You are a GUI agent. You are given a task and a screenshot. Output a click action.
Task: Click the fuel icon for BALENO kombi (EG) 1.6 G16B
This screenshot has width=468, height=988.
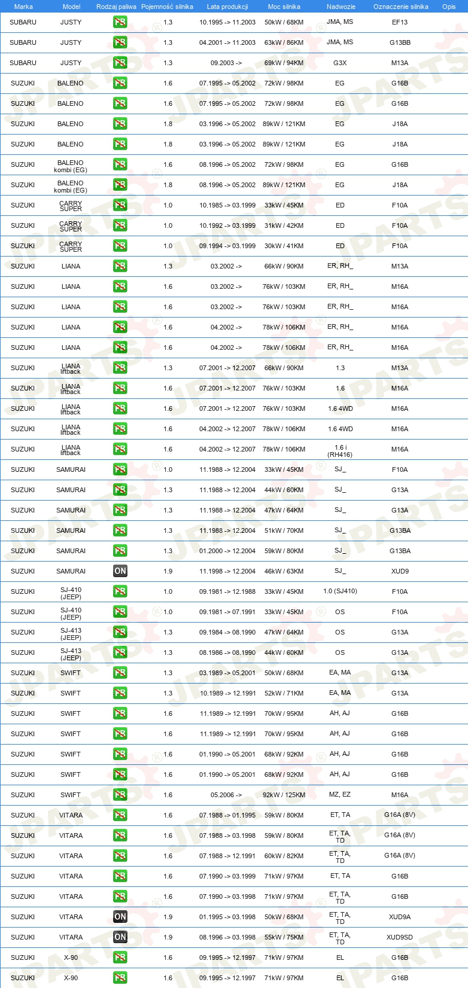120,164
